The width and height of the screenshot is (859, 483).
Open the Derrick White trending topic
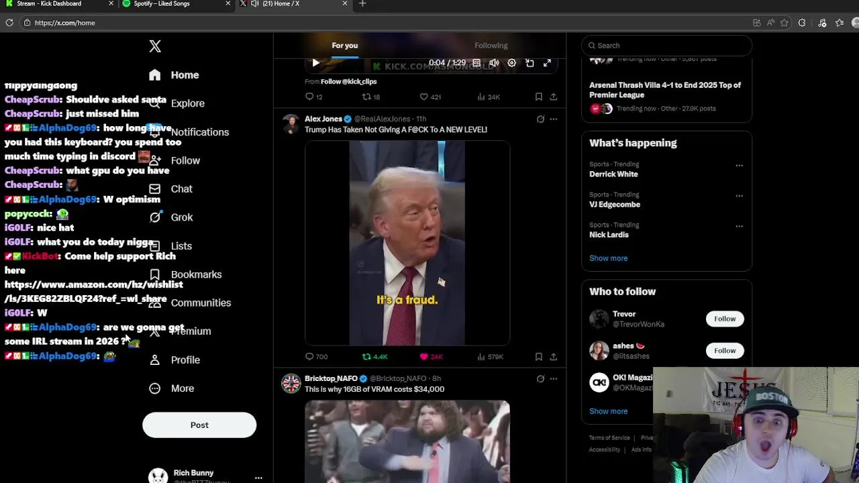[613, 174]
